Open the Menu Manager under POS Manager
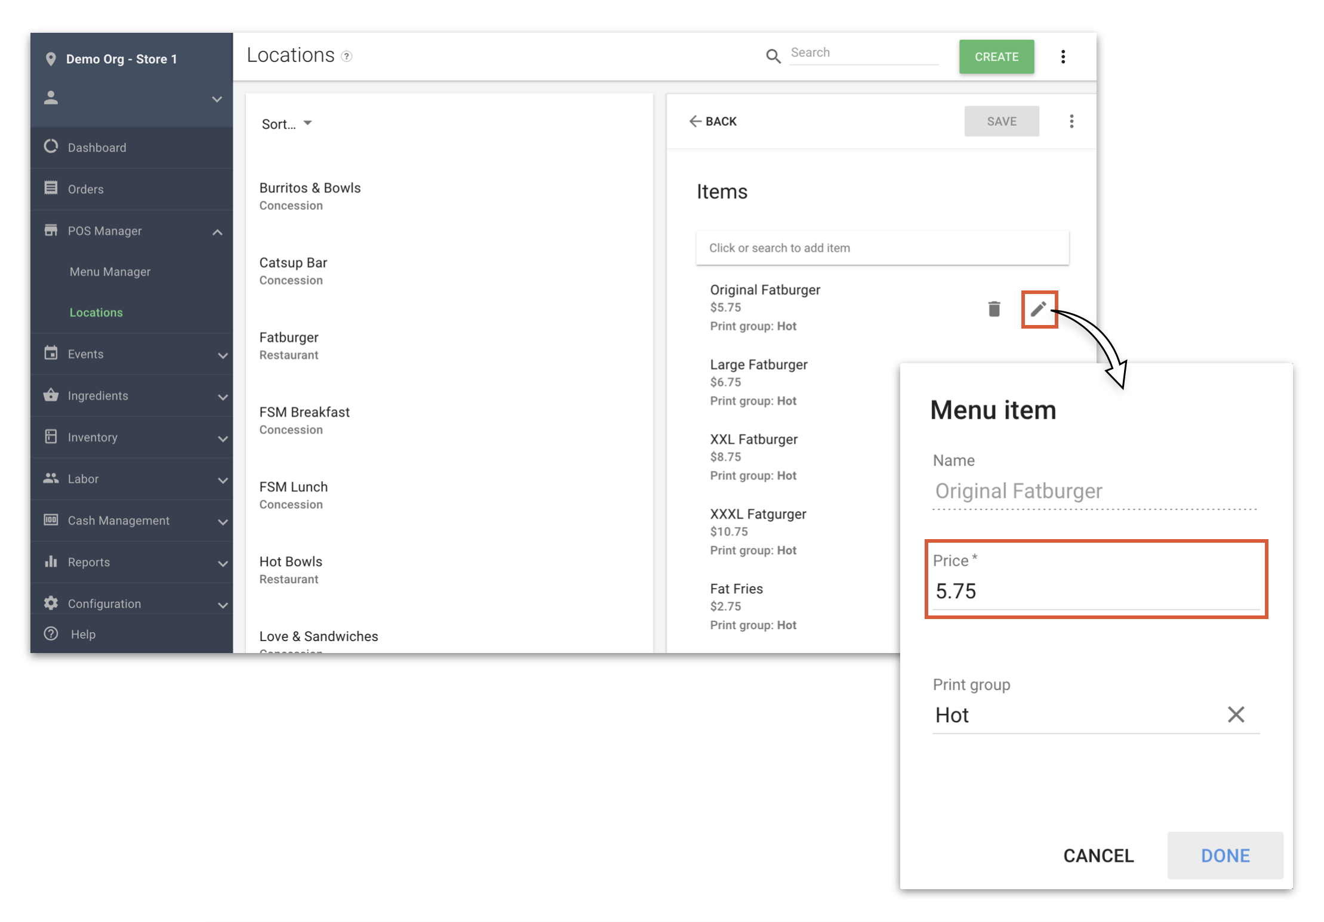Viewport: 1324px width, 922px height. click(x=110, y=271)
